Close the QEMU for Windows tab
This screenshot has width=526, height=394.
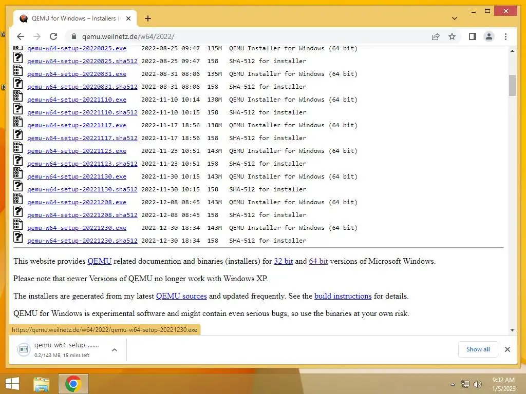point(128,18)
